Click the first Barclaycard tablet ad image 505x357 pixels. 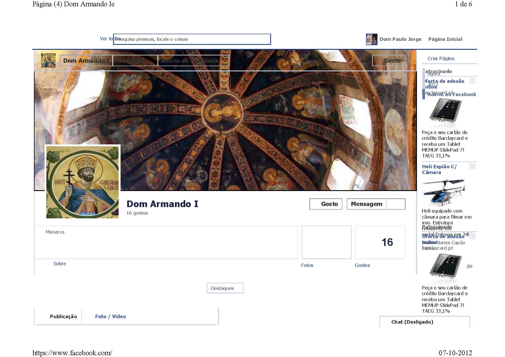445,113
